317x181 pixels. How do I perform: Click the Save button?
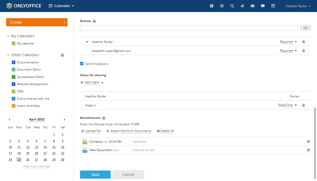95,175
